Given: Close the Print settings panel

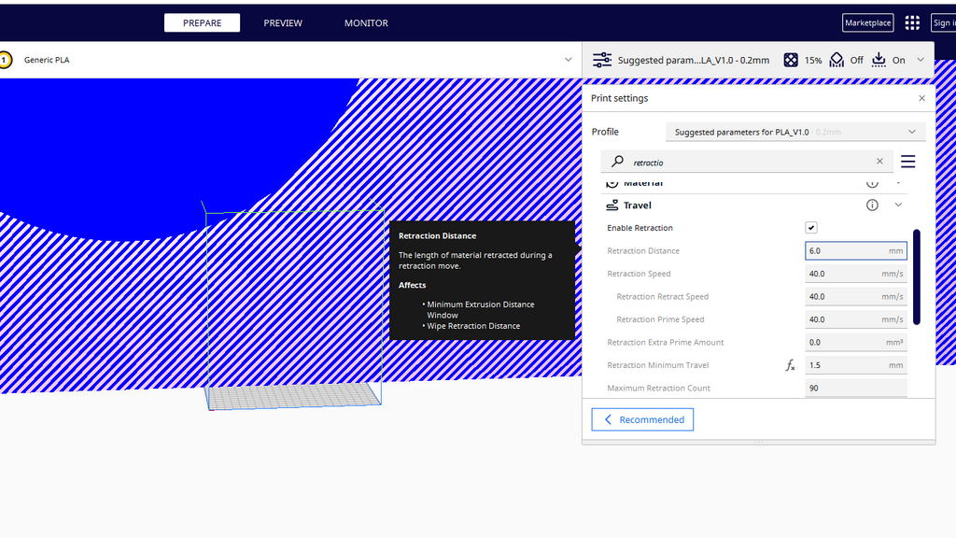Looking at the screenshot, I should coord(921,98).
